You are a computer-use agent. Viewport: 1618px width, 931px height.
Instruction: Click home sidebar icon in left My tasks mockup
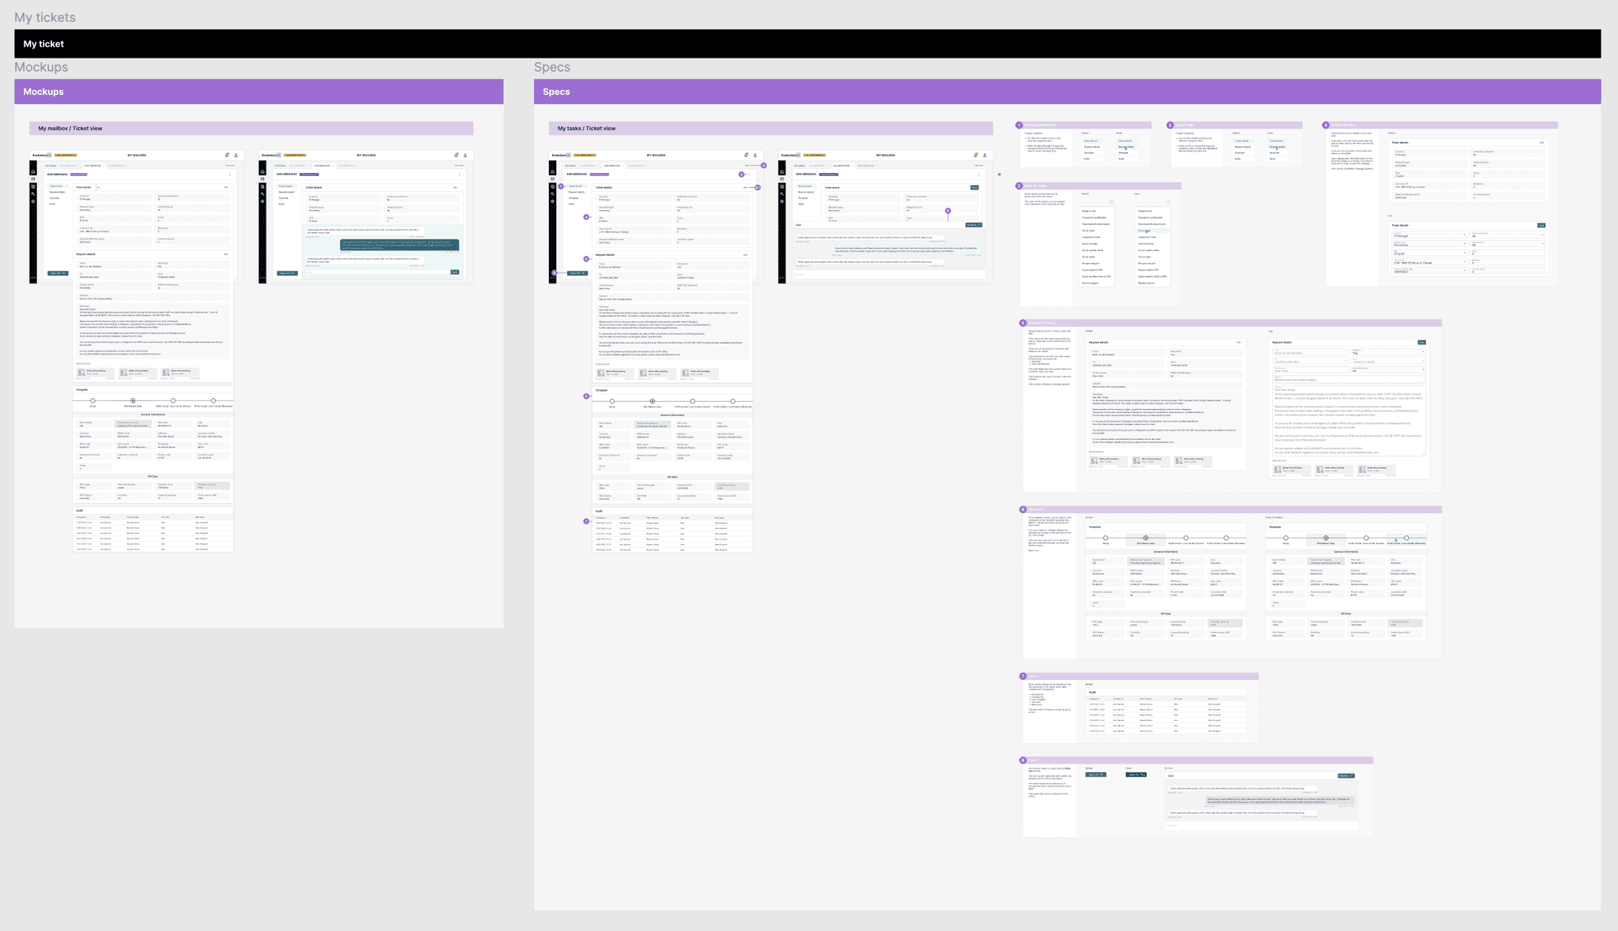552,171
